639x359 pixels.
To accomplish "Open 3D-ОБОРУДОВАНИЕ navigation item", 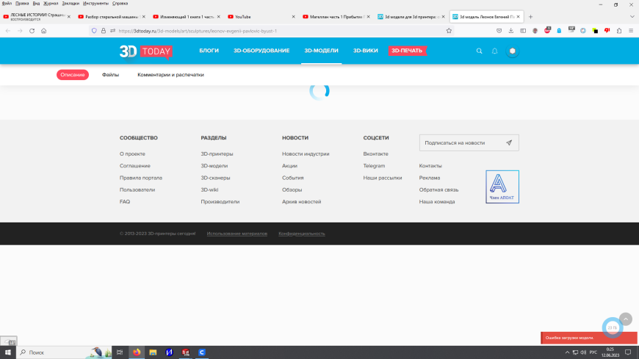I will [261, 51].
